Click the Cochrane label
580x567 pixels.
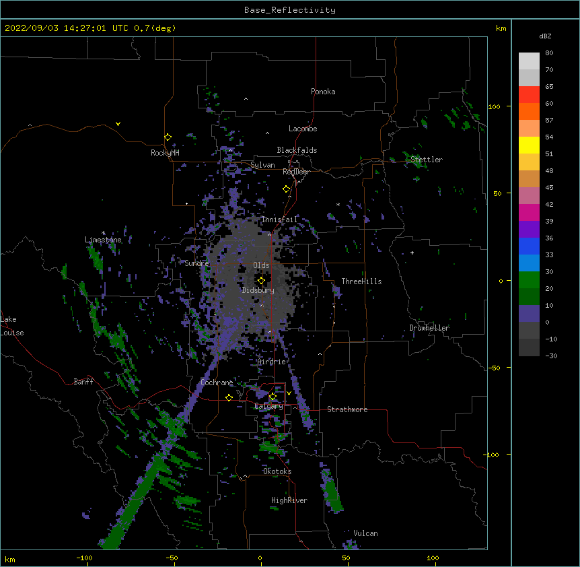217,382
